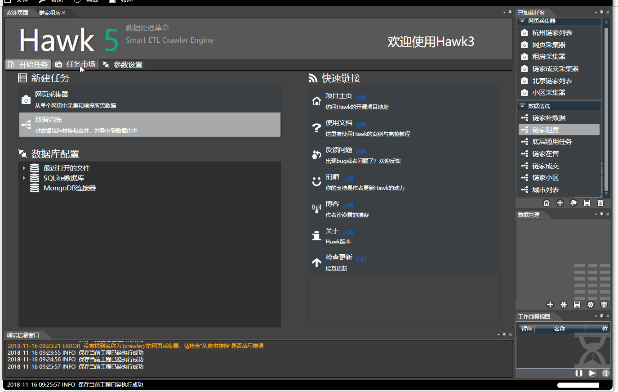Open the 任务市场 tab
This screenshot has width=618, height=392.
click(76, 64)
